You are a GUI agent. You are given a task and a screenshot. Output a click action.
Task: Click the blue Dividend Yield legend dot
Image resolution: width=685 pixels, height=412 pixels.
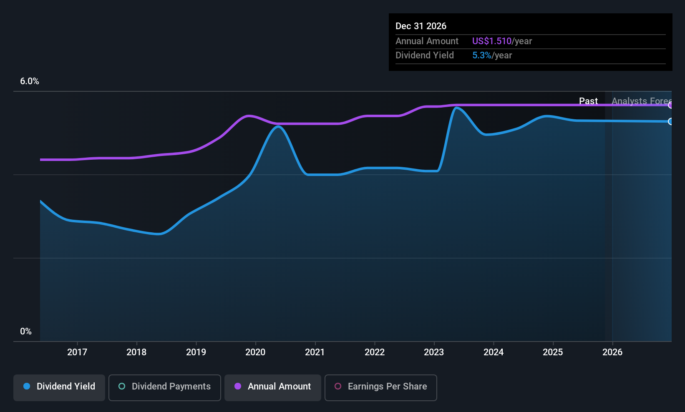(27, 386)
